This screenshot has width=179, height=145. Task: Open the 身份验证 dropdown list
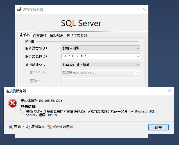coord(138,65)
